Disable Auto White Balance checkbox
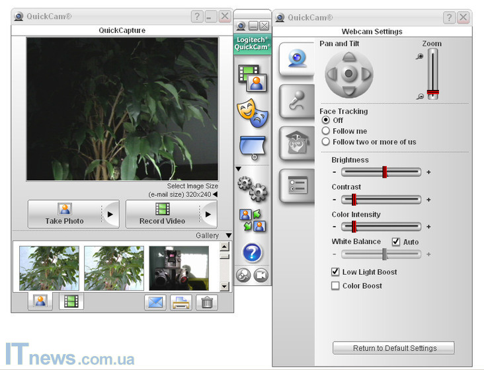484x370 pixels. point(396,242)
